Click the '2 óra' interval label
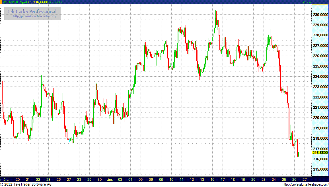 tap(307, 2)
